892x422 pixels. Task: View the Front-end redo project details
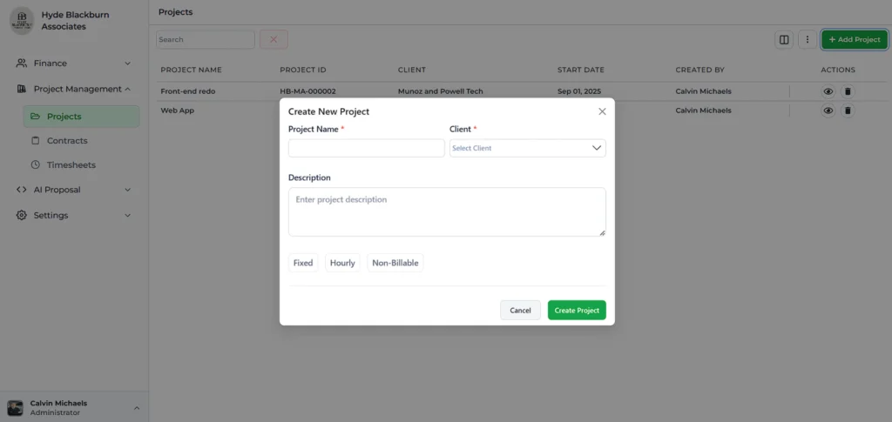[828, 90]
